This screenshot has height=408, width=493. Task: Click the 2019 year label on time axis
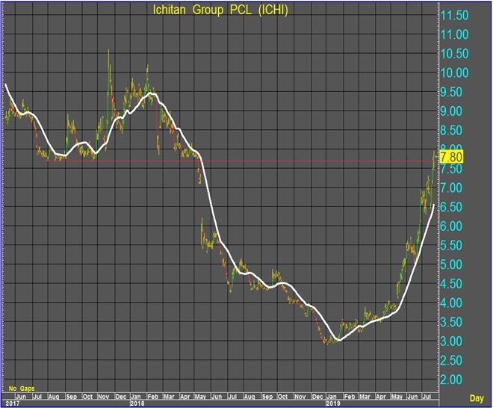333,404
